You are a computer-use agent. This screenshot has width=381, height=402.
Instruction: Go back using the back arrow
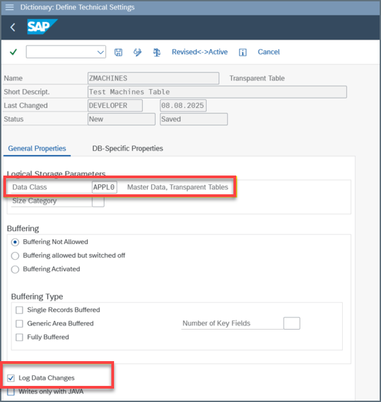click(13, 27)
